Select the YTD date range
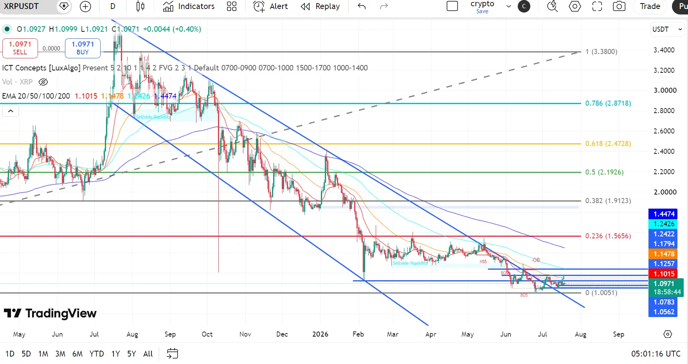688x364 pixels. click(x=97, y=354)
